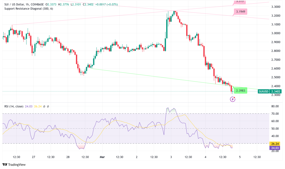Click the green 2.3983 support label
Image resolution: width=285 pixels, height=169 pixels.
pyautogui.click(x=240, y=90)
